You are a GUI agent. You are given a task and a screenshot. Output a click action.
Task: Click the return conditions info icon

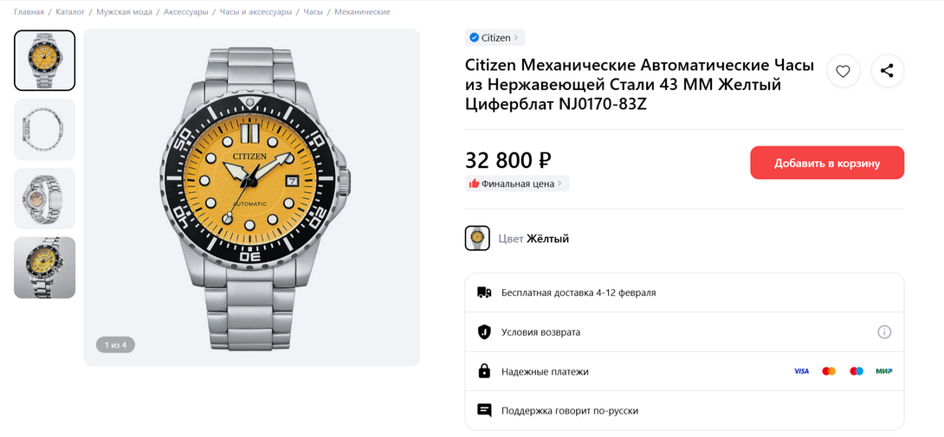point(884,332)
